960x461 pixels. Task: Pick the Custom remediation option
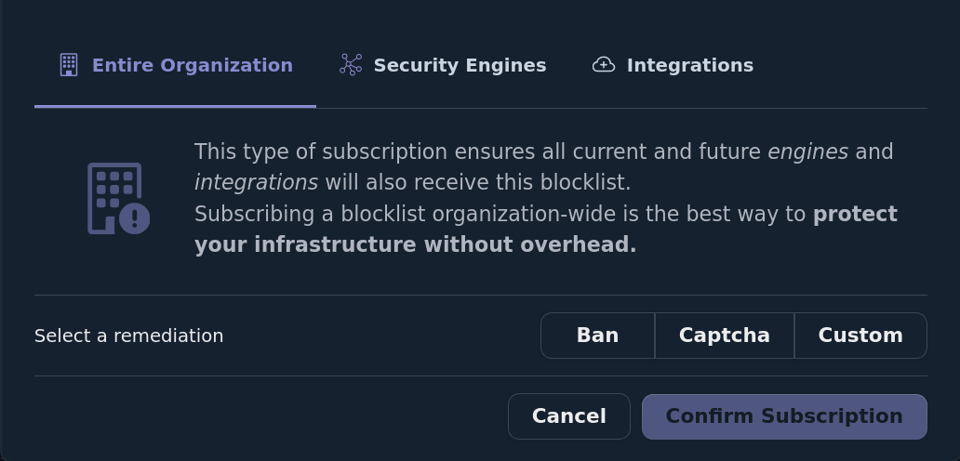pos(860,336)
